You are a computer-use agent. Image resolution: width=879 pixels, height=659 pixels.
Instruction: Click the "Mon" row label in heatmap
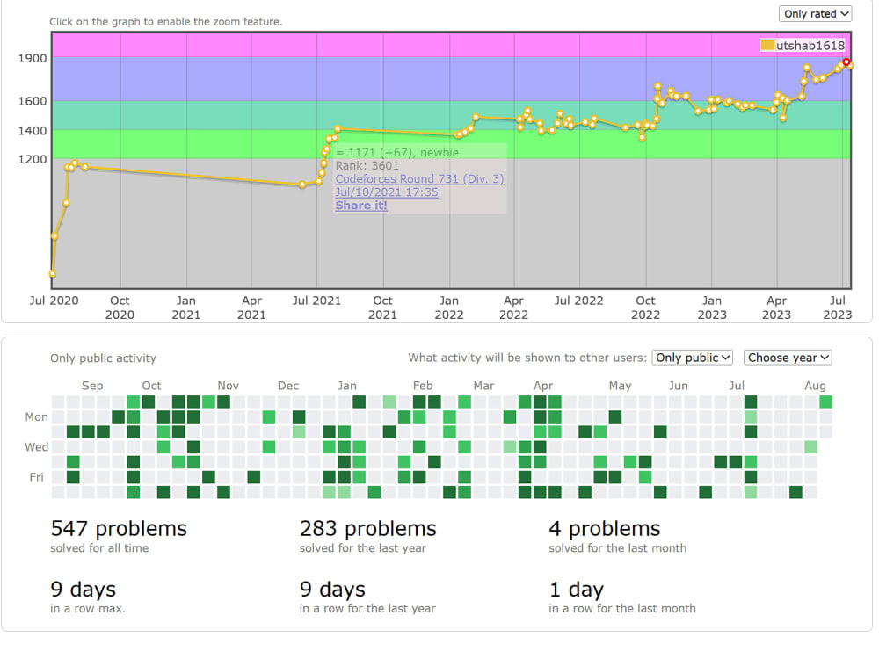[x=35, y=417]
